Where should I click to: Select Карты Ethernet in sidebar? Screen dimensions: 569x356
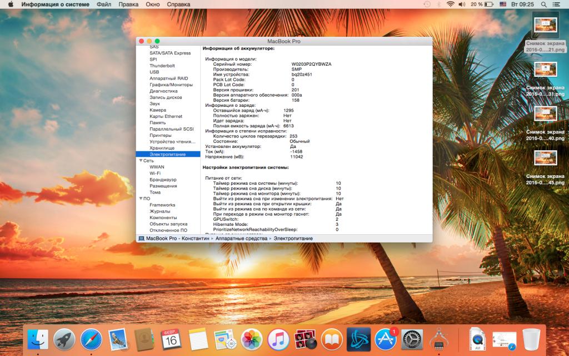pyautogui.click(x=166, y=116)
